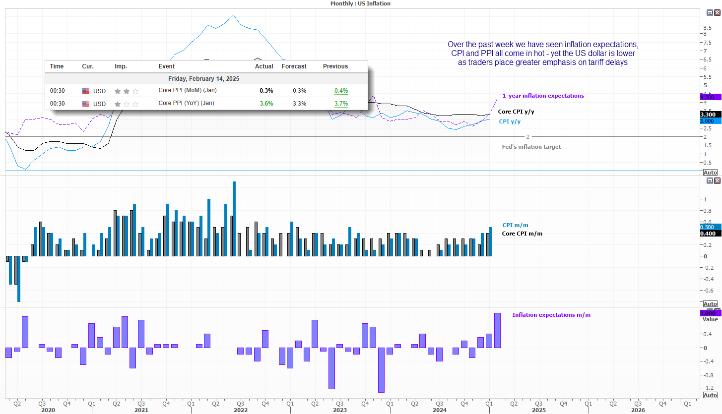Toggle Auto scale on CPI m/m panel
This screenshot has height=414, width=722.
(x=710, y=303)
